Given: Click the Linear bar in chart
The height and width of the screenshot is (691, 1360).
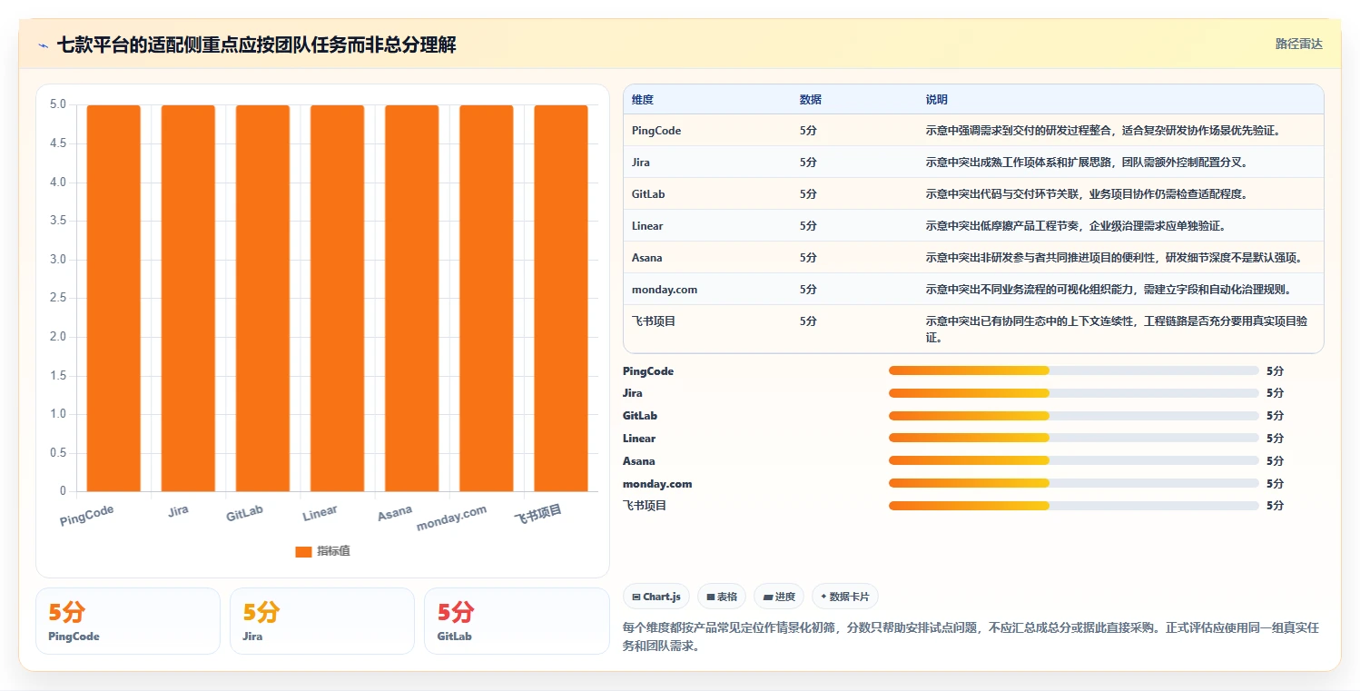Looking at the screenshot, I should (x=337, y=298).
